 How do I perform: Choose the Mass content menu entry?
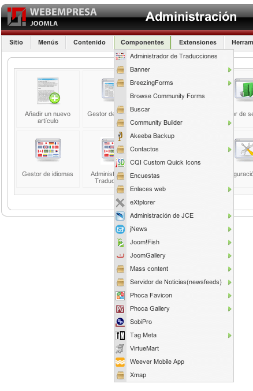coord(174,269)
